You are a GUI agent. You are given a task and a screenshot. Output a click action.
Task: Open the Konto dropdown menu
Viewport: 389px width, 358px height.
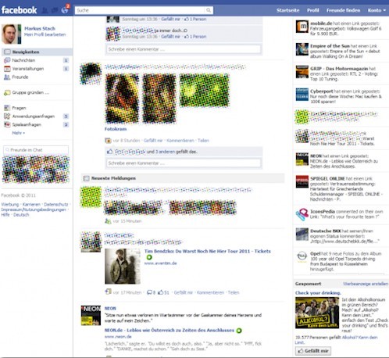tap(377, 10)
